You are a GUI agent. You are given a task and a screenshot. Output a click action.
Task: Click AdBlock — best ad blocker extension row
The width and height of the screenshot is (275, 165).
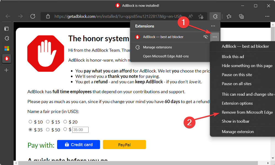170,37
